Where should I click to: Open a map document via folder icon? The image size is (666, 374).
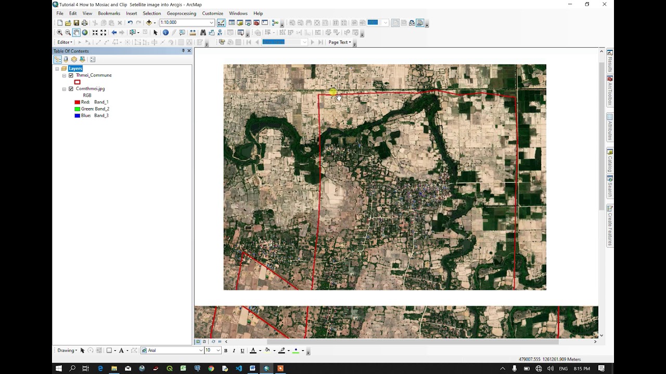[x=68, y=22]
